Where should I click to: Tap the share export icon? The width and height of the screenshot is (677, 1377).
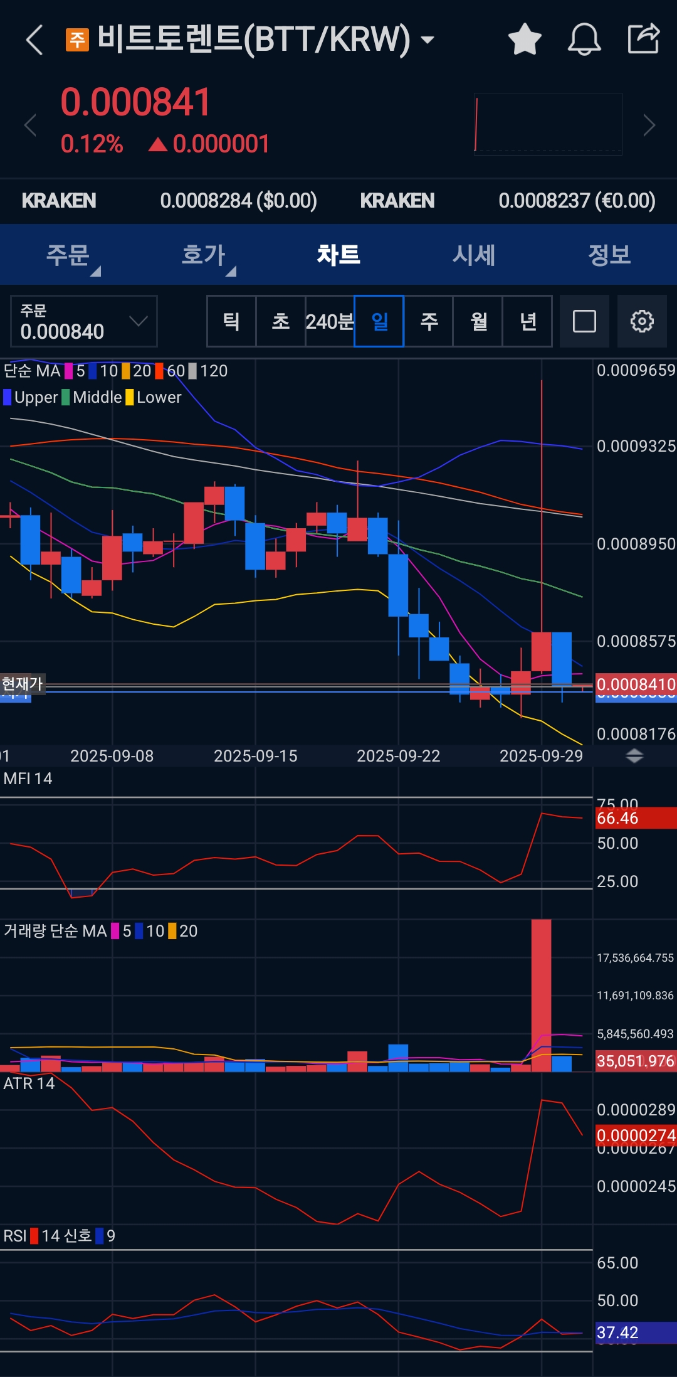pos(644,38)
